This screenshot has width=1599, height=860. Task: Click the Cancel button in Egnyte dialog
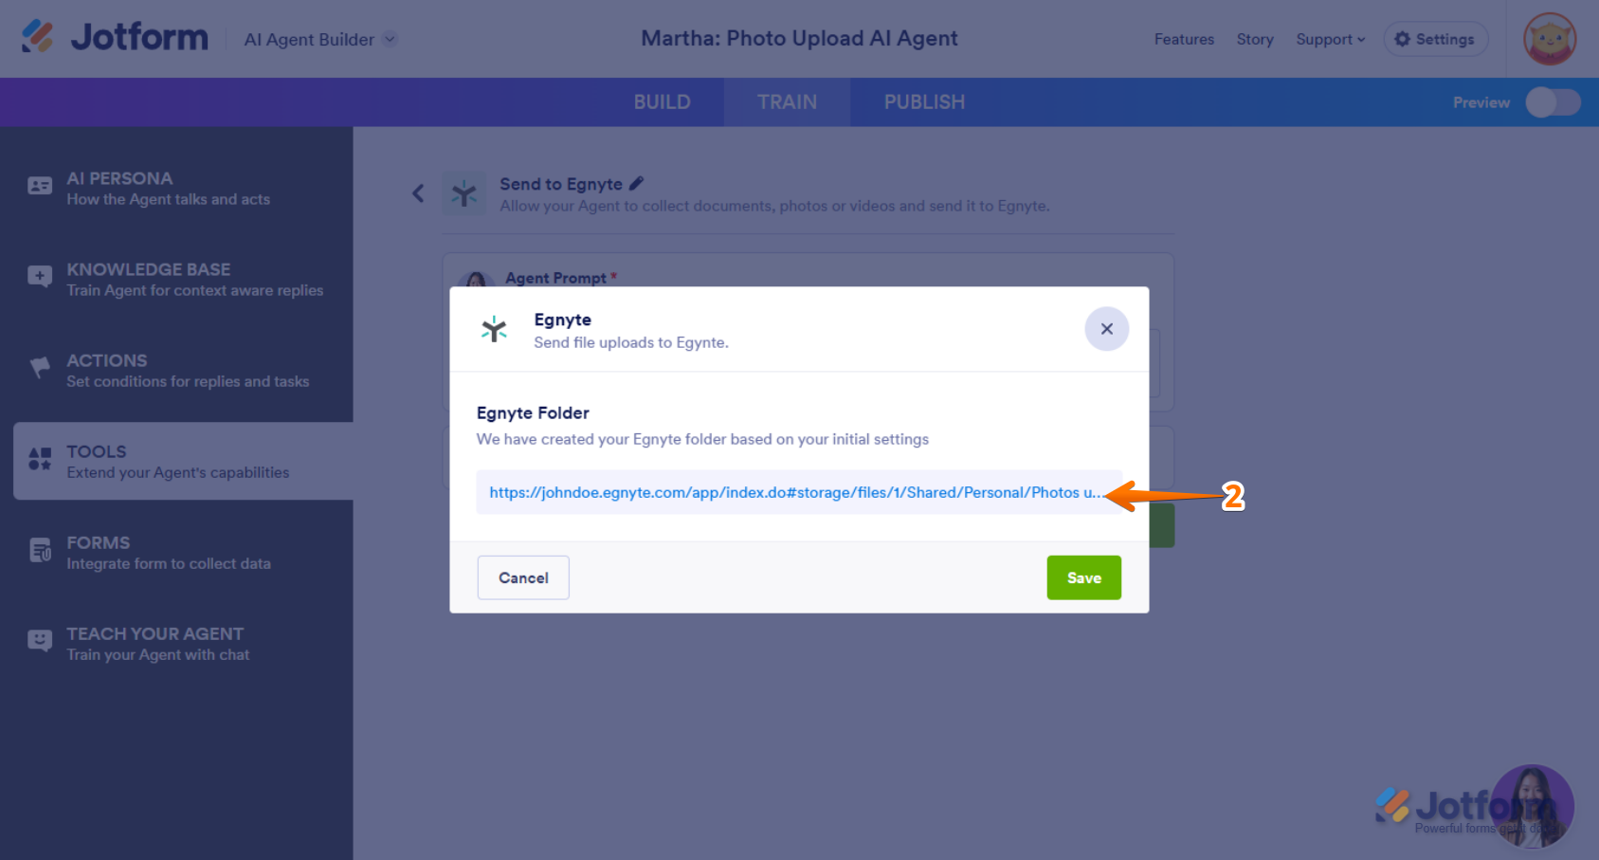[x=523, y=577]
